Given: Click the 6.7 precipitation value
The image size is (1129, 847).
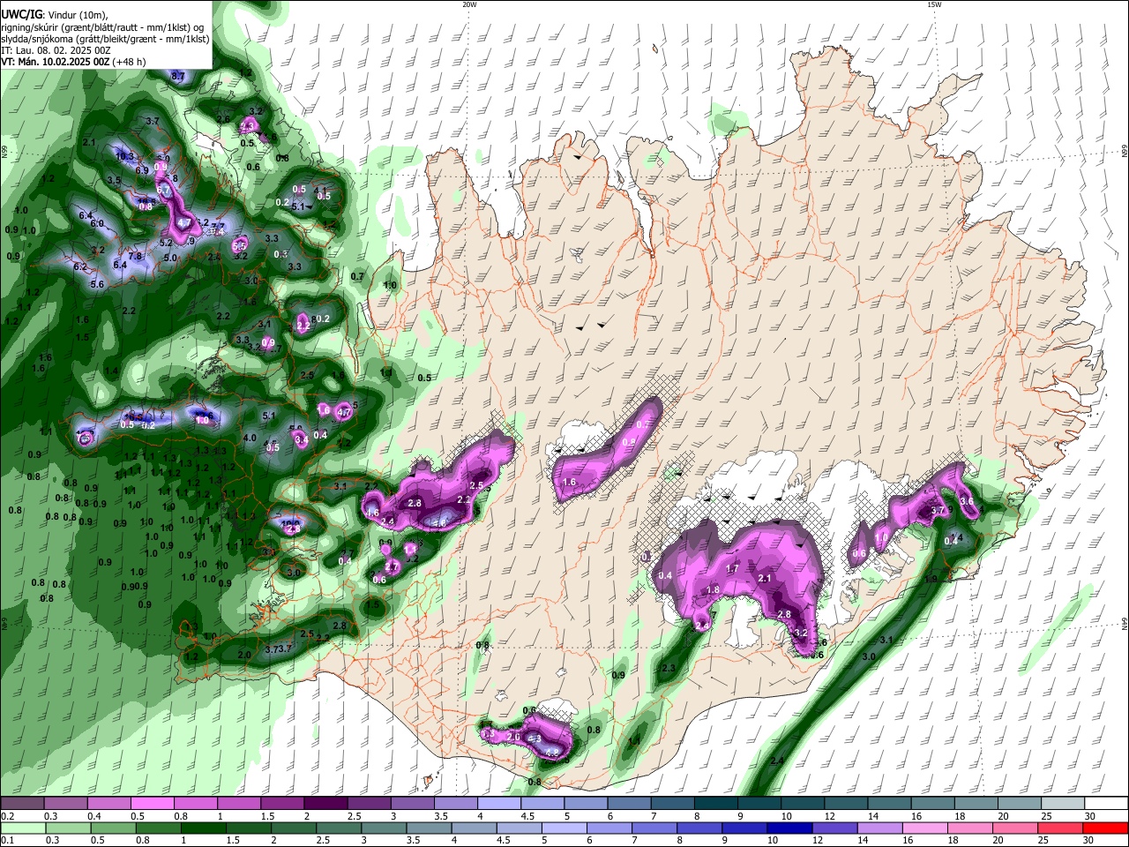Looking at the screenshot, I should [x=163, y=191].
